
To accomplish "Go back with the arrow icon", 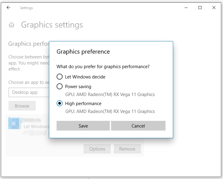I will [8, 8].
